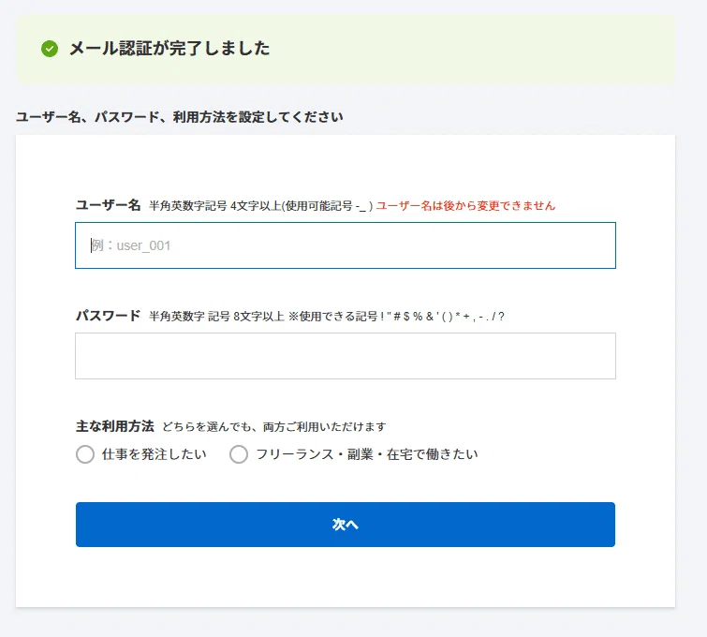Click the パスワード field label
Viewport: 707px width, 637px height.
pos(109,316)
